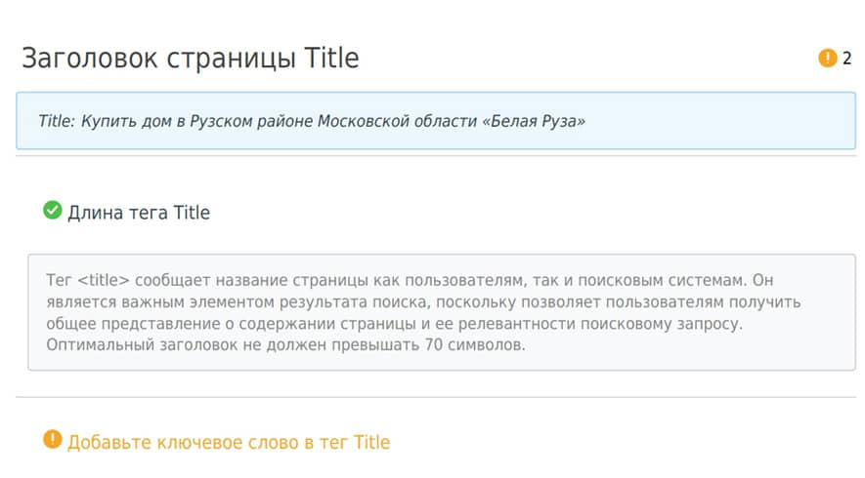Click «Белая Руза» in the title text
The height and width of the screenshot is (478, 865).
(x=534, y=121)
